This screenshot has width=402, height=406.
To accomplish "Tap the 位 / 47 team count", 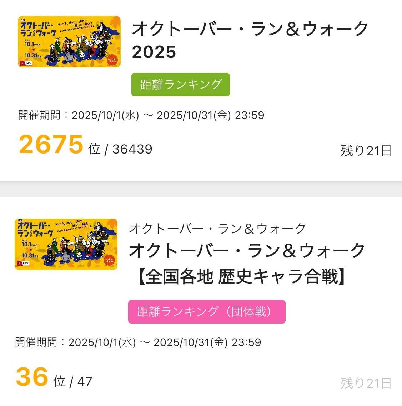I will [73, 381].
